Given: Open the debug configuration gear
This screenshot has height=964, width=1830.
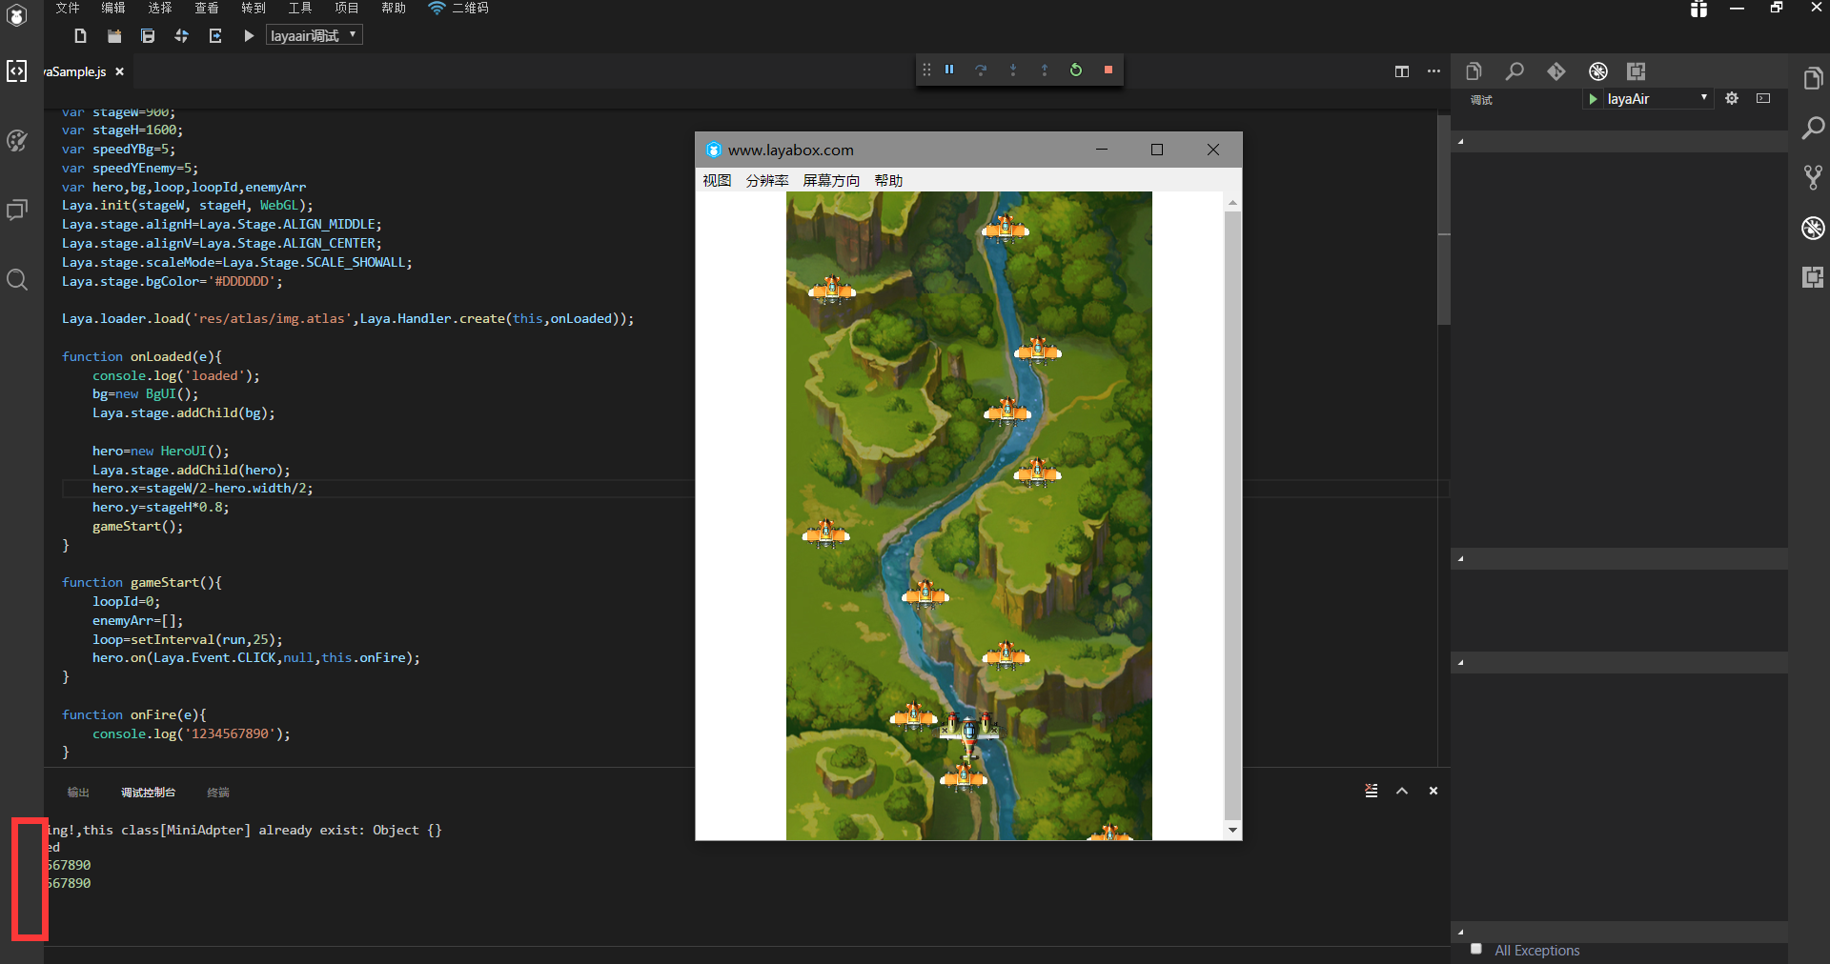Looking at the screenshot, I should tap(1732, 98).
